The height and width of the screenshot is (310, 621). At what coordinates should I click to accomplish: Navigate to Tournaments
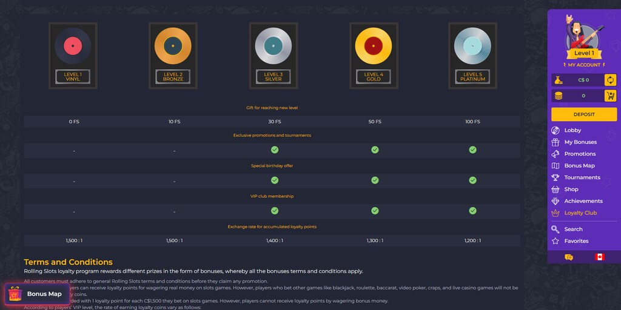tap(582, 177)
